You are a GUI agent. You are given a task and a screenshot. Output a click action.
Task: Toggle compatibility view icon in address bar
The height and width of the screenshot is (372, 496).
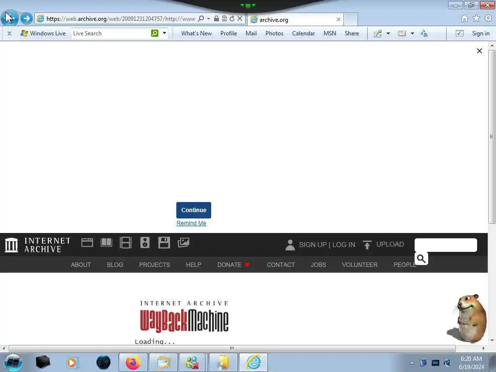(x=224, y=19)
